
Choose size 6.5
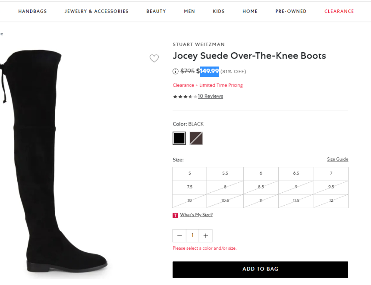tap(296, 173)
